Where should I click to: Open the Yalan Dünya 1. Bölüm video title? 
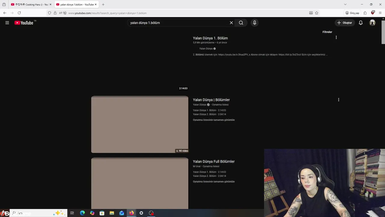(x=210, y=38)
